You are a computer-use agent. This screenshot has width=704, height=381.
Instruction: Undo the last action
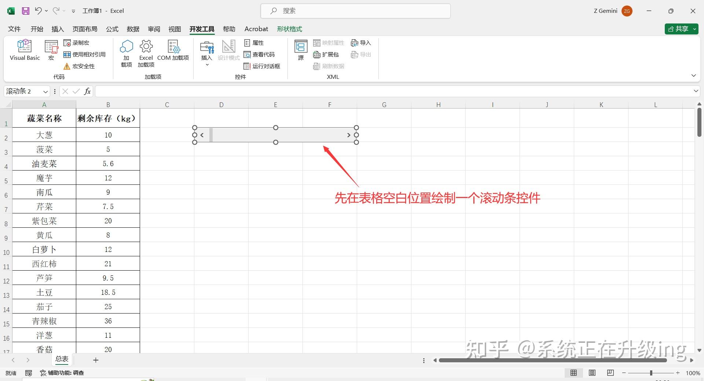[x=38, y=11]
